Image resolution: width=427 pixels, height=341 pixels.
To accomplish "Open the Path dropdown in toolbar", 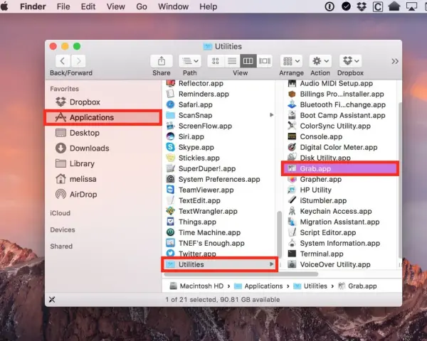I will [x=190, y=61].
